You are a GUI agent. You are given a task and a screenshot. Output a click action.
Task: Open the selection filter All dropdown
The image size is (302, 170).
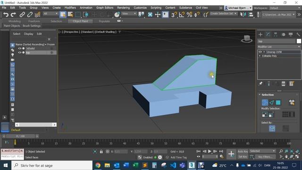tap(50, 14)
